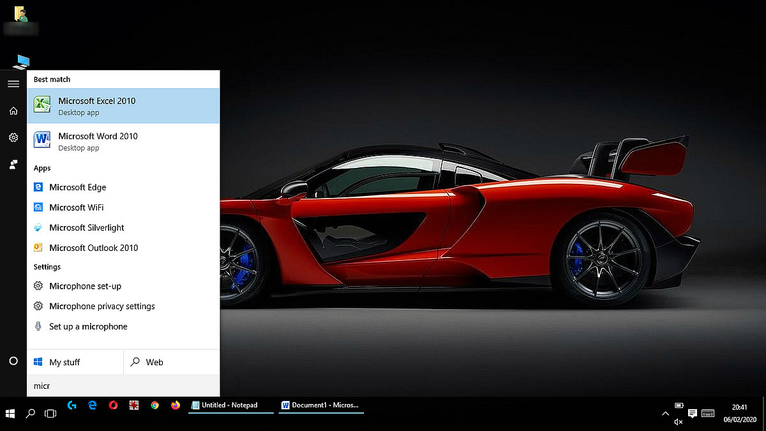Expand the hamburger menu in search sidebar
The width and height of the screenshot is (766, 431).
tap(13, 84)
